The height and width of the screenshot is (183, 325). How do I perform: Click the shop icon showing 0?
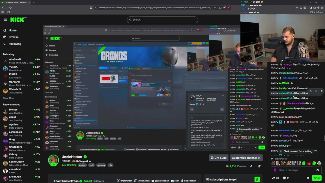[x=286, y=178]
